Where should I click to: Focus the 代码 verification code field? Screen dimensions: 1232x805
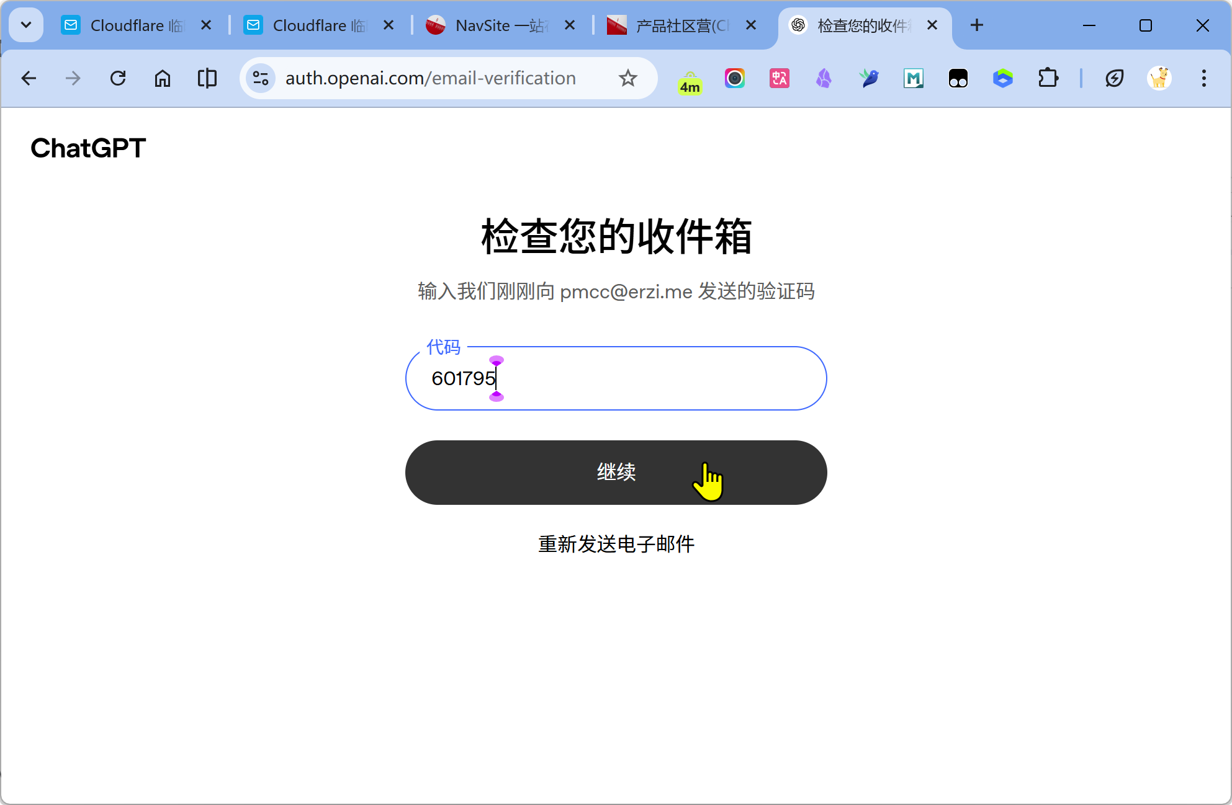click(x=652, y=378)
